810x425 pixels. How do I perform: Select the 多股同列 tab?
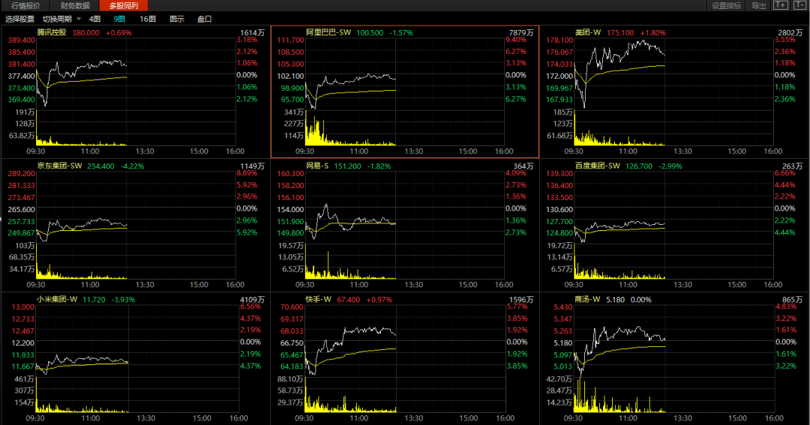124,6
